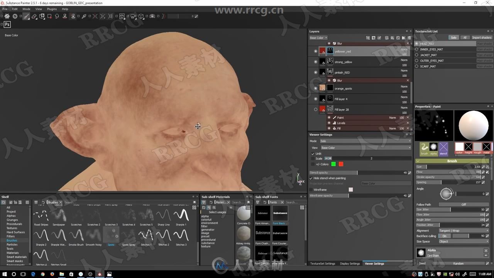Open the Size Space Object dropdown
The width and height of the screenshot is (494, 278).
click(464, 241)
